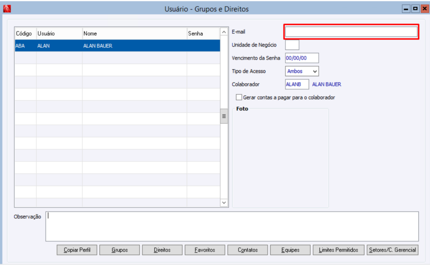
Task: Click the Equipes button
Action: [x=290, y=250]
